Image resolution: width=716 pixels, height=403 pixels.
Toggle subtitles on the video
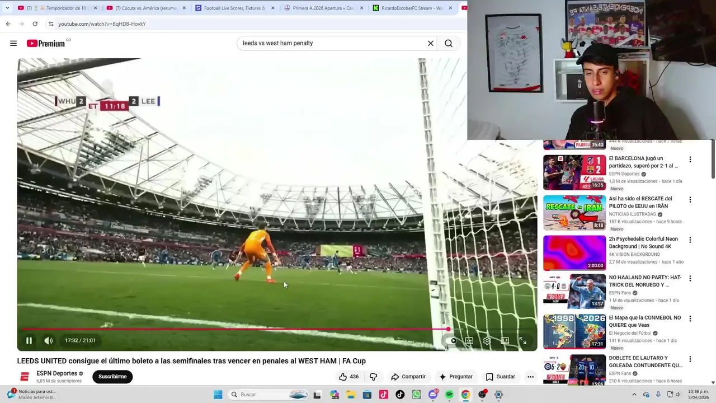(x=469, y=340)
